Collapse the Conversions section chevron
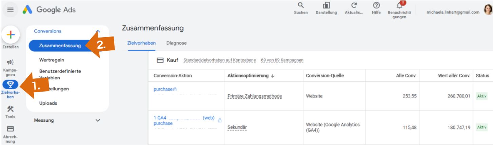 coord(98,31)
